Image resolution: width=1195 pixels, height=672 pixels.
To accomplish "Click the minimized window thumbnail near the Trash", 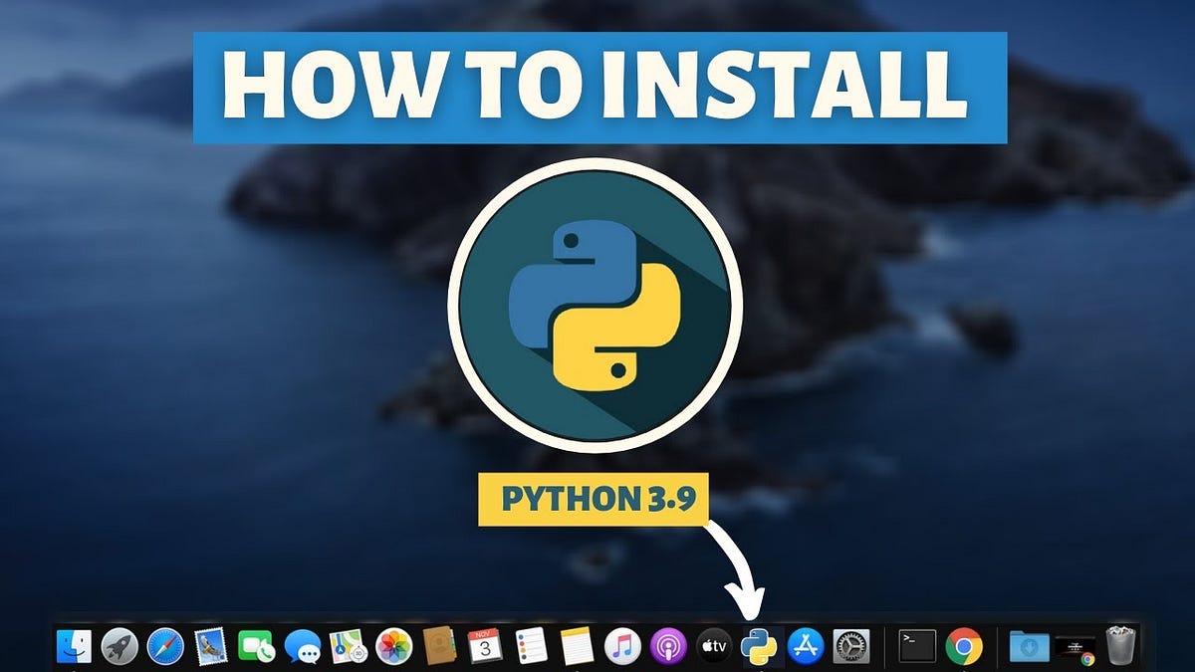I will pos(1072,649).
